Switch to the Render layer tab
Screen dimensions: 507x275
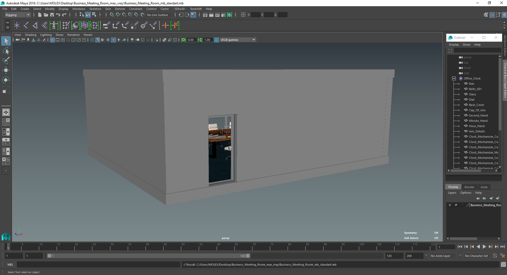pyautogui.click(x=469, y=187)
